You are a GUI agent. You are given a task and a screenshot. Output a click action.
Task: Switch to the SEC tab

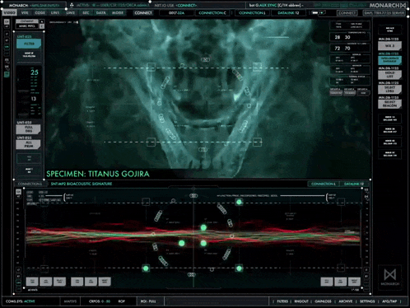86,12
